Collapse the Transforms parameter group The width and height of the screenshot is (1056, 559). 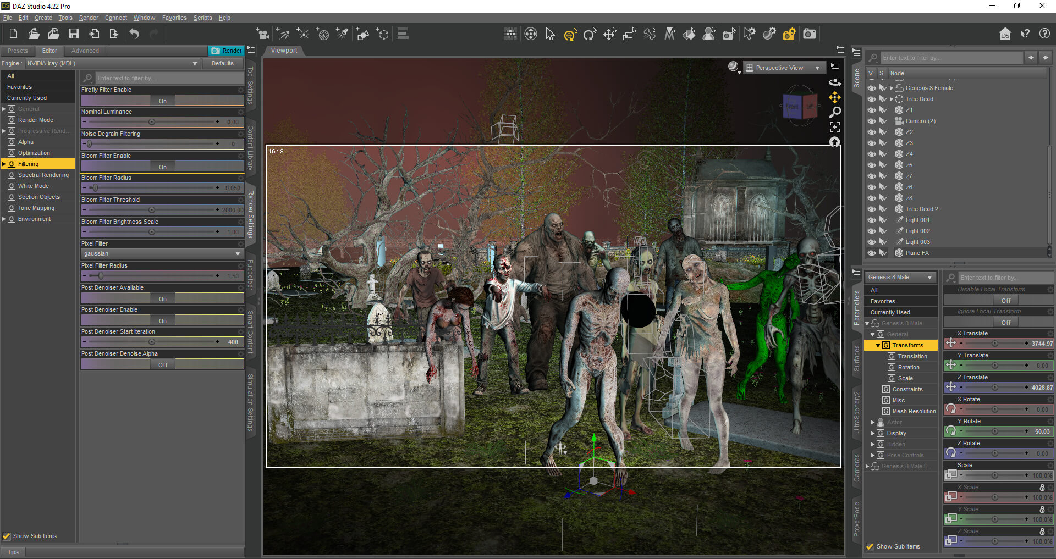click(878, 345)
